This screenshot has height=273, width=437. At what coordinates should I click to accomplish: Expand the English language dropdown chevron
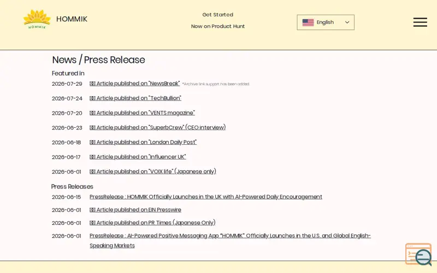tap(347, 22)
